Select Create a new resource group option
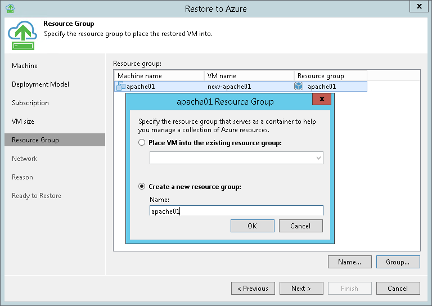 pyautogui.click(x=142, y=186)
